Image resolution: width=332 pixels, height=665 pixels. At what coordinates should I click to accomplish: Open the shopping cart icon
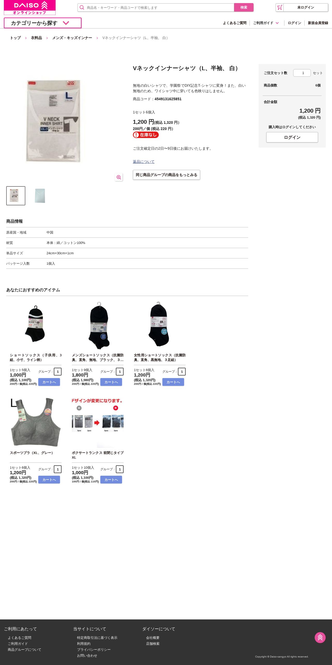pos(280,8)
